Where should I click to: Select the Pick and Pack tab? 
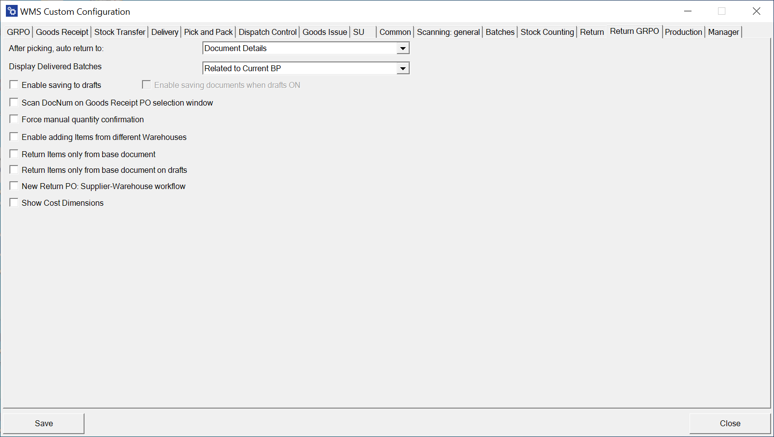tap(208, 32)
